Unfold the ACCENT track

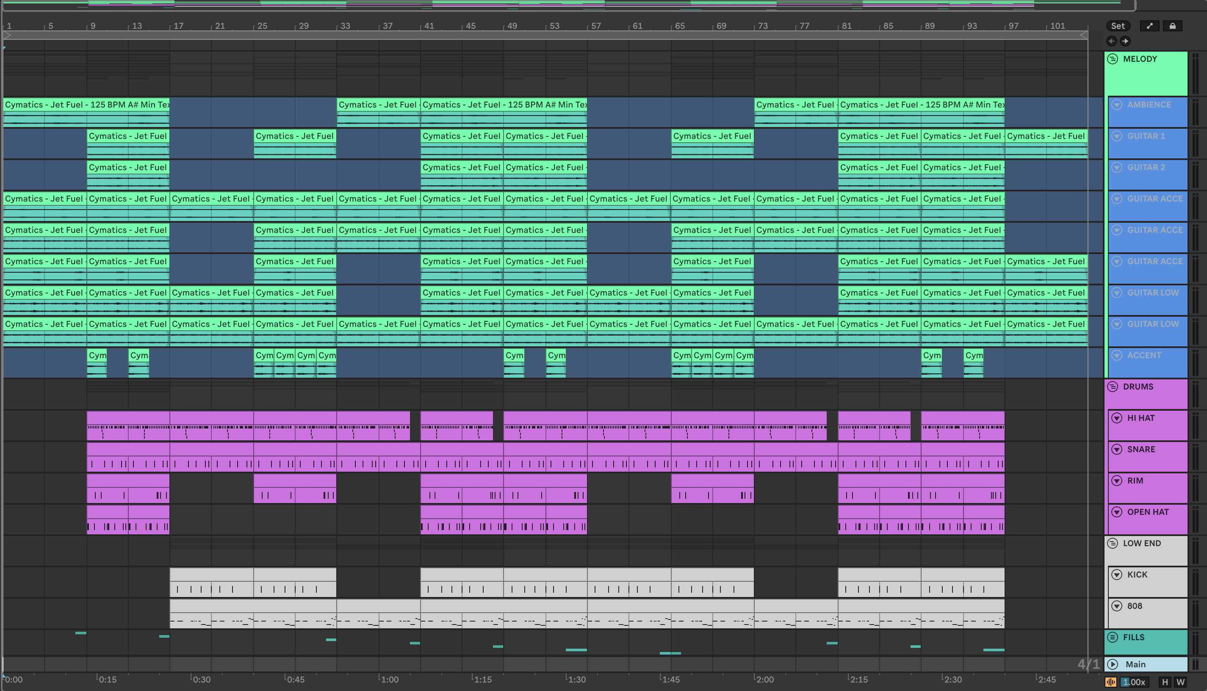click(1117, 356)
